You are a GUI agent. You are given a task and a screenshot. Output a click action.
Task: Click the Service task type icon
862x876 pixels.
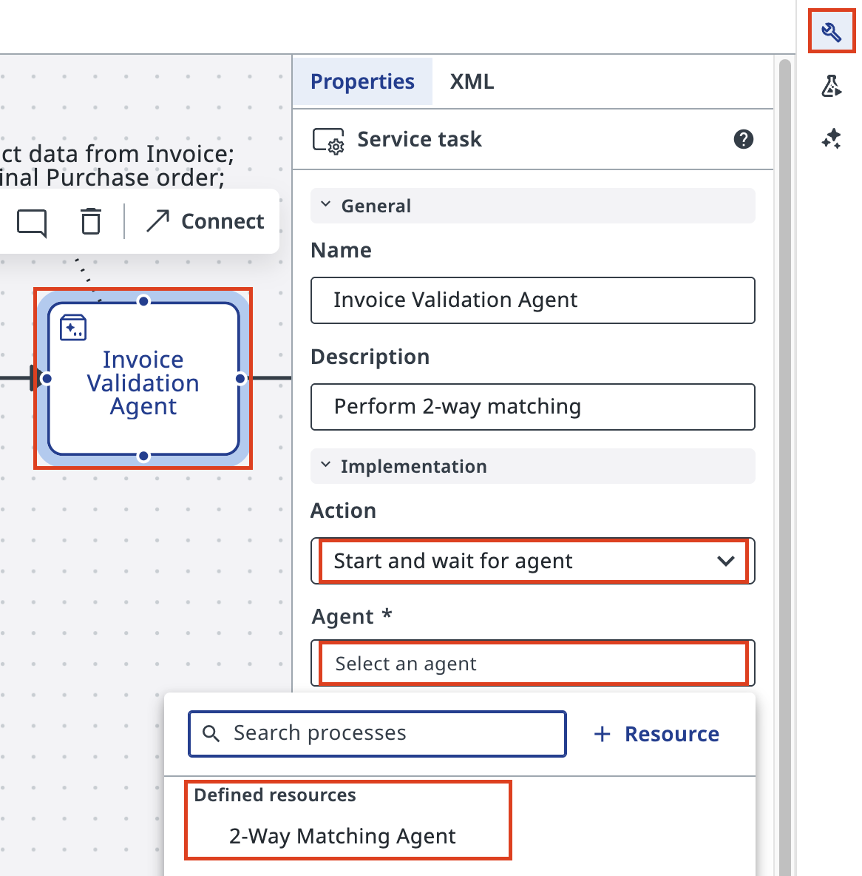pos(328,141)
